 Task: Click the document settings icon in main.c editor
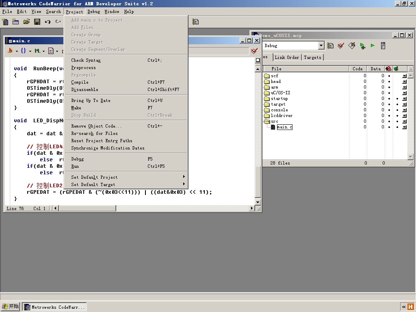[51, 51]
